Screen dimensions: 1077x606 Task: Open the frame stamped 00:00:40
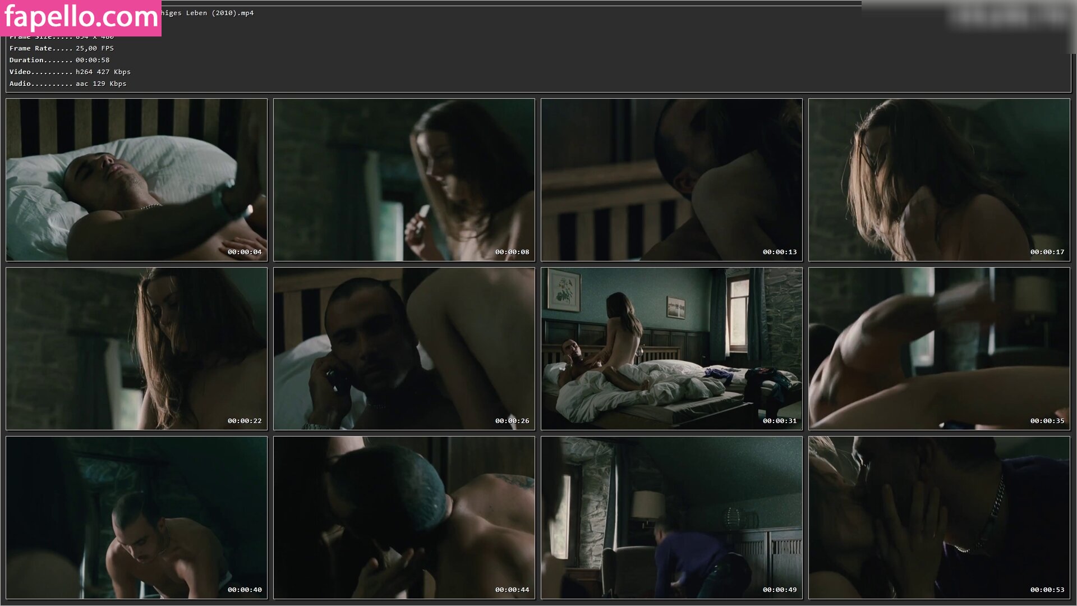point(136,517)
